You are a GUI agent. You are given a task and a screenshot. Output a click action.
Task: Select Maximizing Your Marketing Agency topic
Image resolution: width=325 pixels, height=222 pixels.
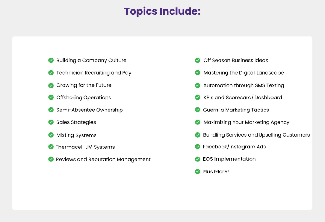(246, 122)
